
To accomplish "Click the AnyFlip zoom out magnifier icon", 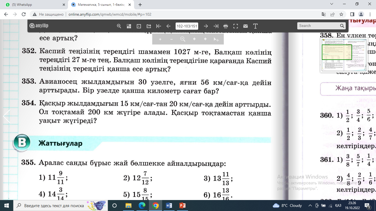I will [119, 26].
